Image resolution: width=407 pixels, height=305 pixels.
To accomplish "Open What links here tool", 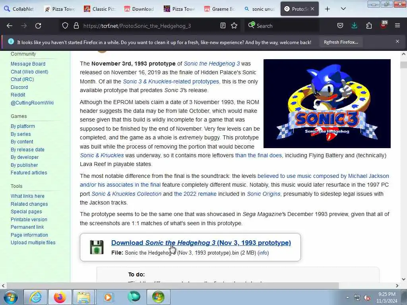I will [27, 196].
